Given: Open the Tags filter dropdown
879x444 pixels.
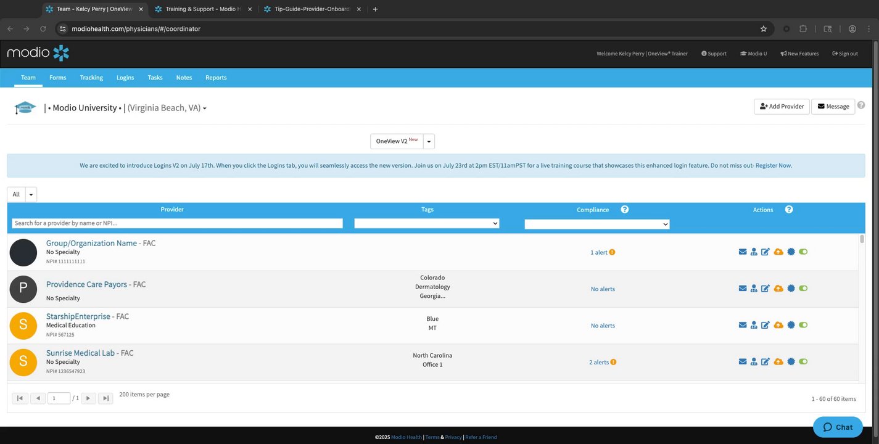Looking at the screenshot, I should 427,223.
